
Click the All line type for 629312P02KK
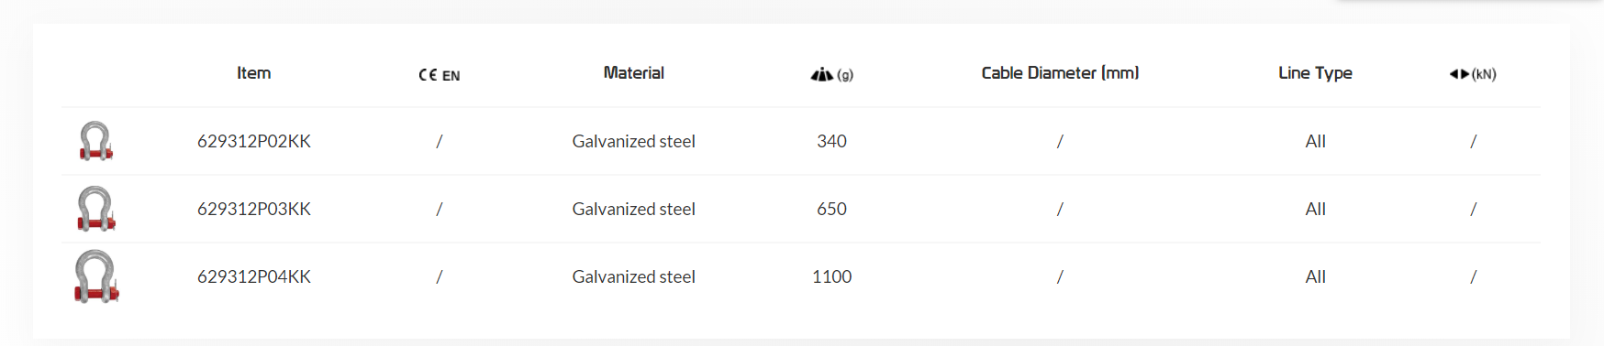(x=1315, y=141)
